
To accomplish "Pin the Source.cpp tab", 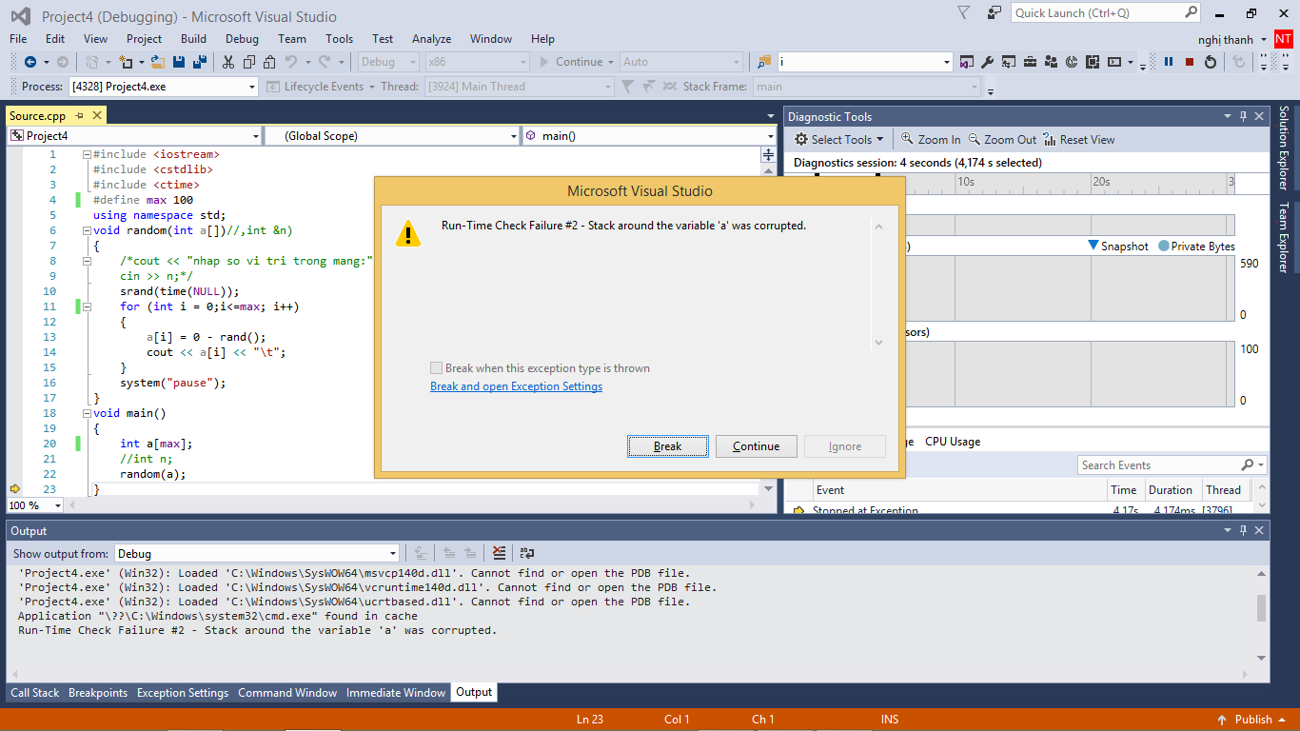I will coord(80,116).
